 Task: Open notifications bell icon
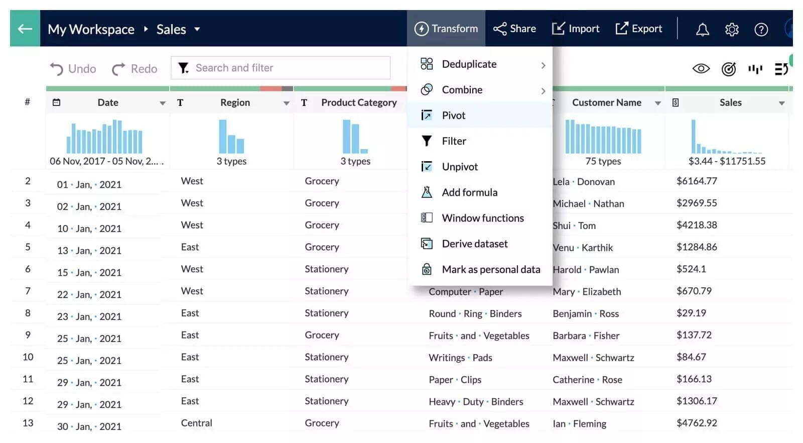[x=703, y=30]
